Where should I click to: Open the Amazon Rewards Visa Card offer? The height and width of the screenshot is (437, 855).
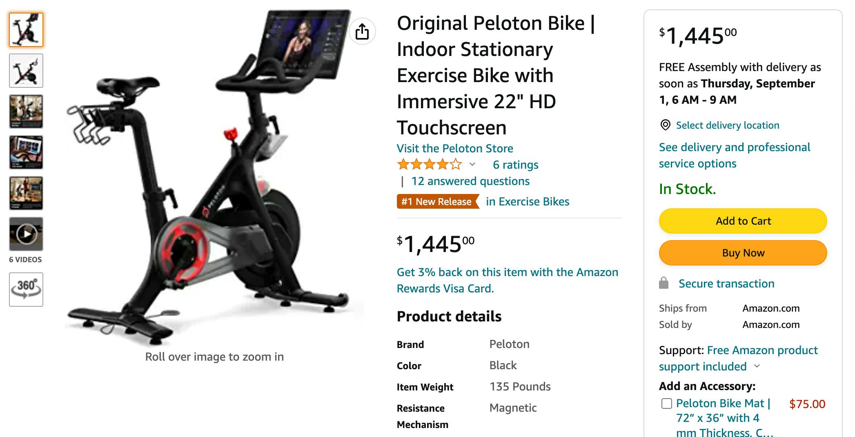(x=507, y=280)
